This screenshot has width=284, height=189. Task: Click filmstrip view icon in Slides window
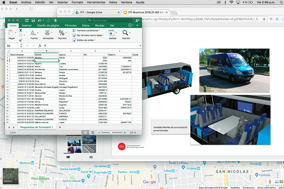pyautogui.click(x=68, y=157)
